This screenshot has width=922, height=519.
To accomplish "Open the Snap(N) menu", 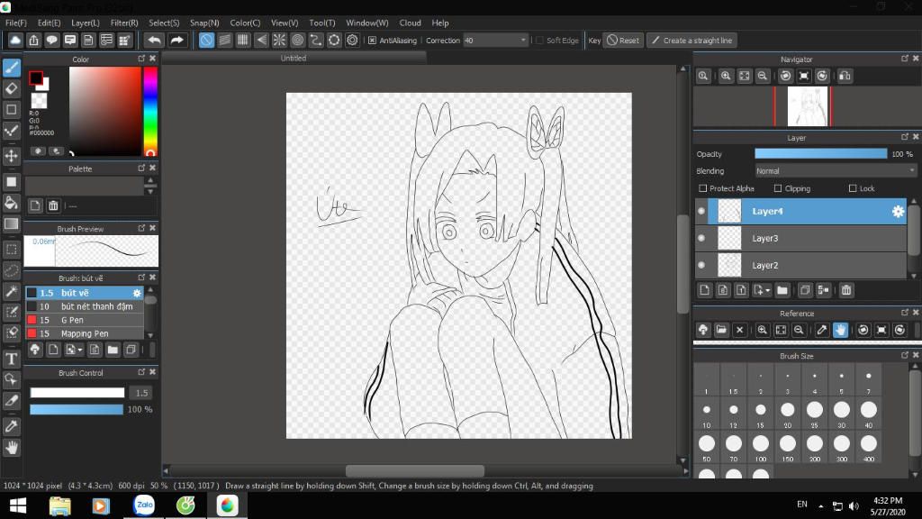I will point(204,23).
